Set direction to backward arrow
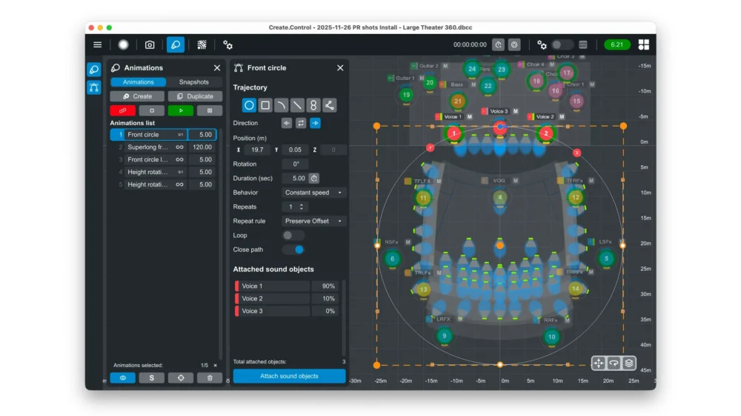741x416 pixels. click(287, 123)
